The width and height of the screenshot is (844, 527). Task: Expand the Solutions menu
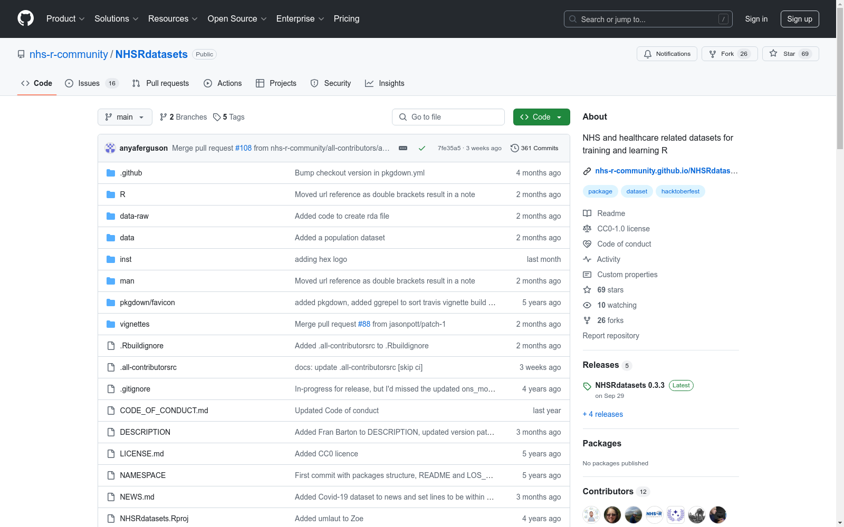pos(117,18)
